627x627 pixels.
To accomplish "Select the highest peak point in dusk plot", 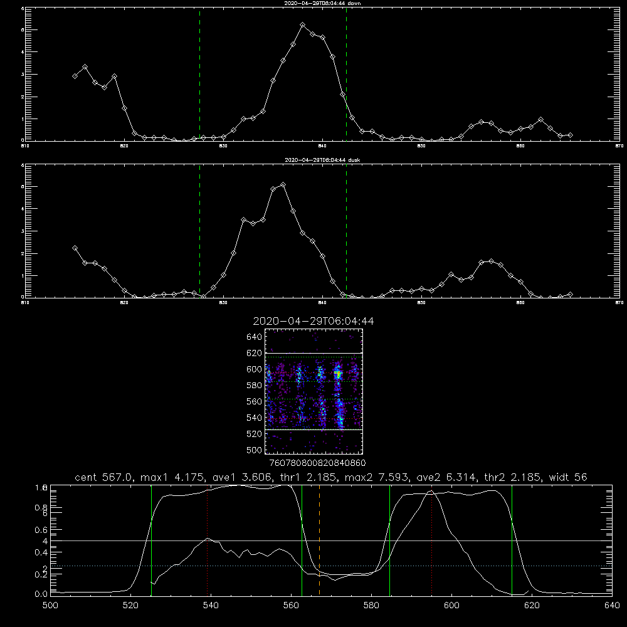I will point(283,185).
